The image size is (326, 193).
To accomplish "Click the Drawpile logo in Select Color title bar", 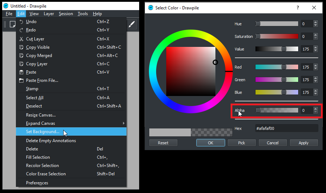I will pos(150,8).
